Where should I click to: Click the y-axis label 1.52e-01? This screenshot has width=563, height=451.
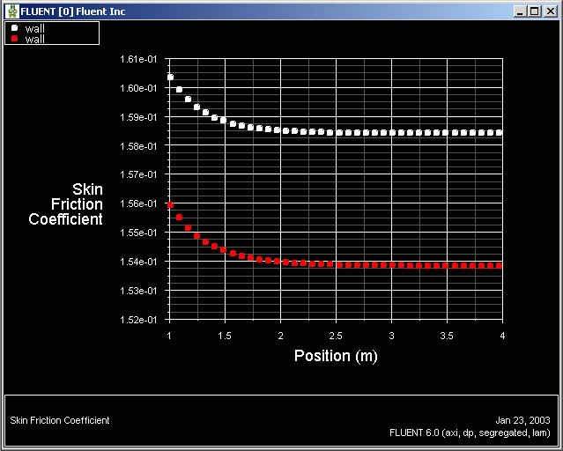coord(138,320)
